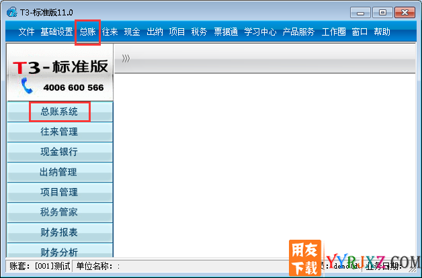The image size is (422, 278).
Task: Click the blue phone icon
Action: point(27,85)
